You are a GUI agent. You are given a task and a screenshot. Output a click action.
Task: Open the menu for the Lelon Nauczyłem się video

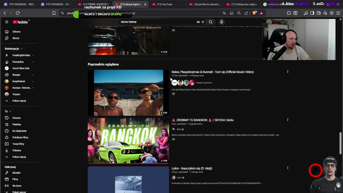[x=288, y=168]
